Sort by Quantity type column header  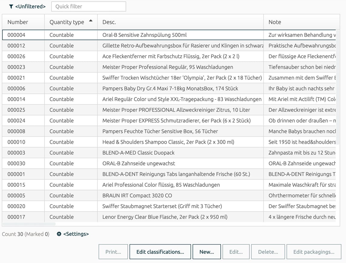pyautogui.click(x=71, y=22)
